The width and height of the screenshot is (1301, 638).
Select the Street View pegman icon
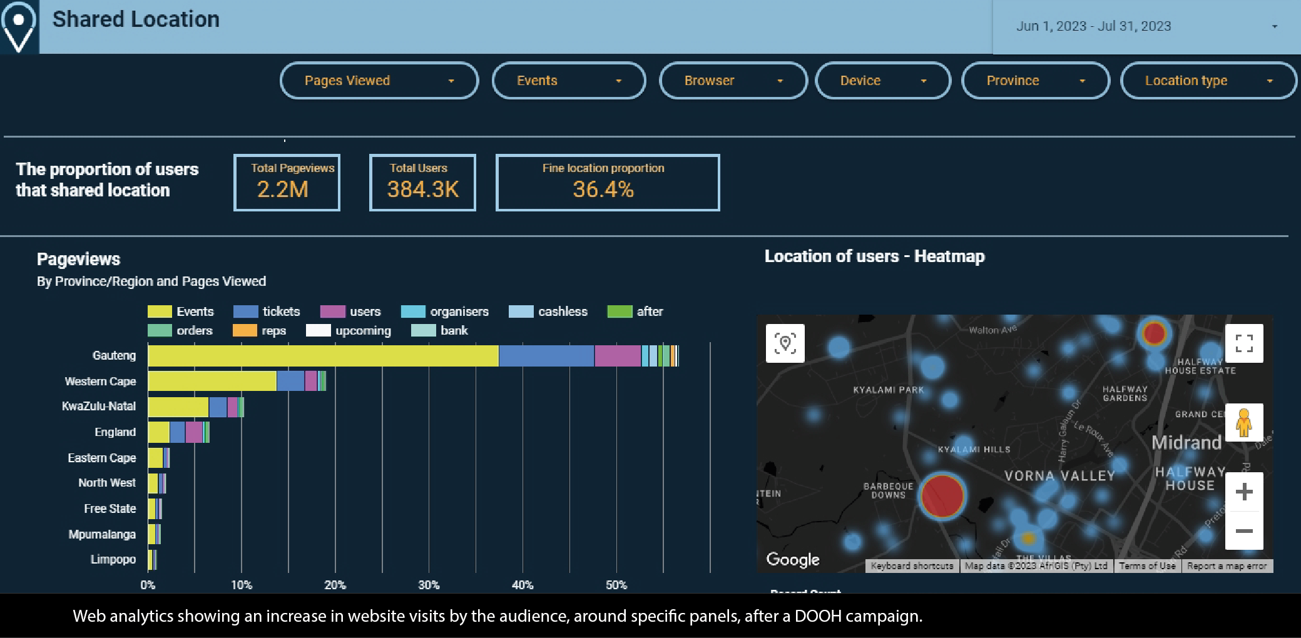(1244, 422)
